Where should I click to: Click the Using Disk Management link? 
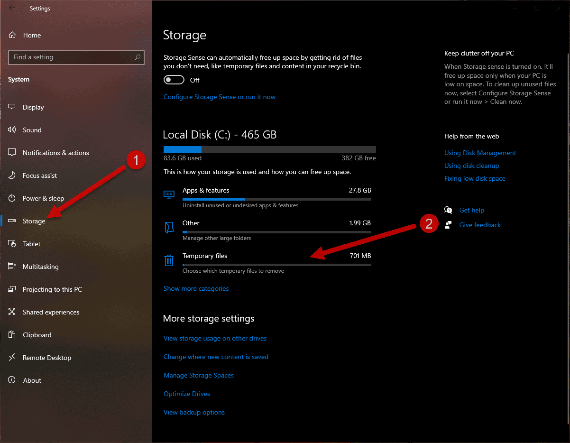pyautogui.click(x=480, y=153)
